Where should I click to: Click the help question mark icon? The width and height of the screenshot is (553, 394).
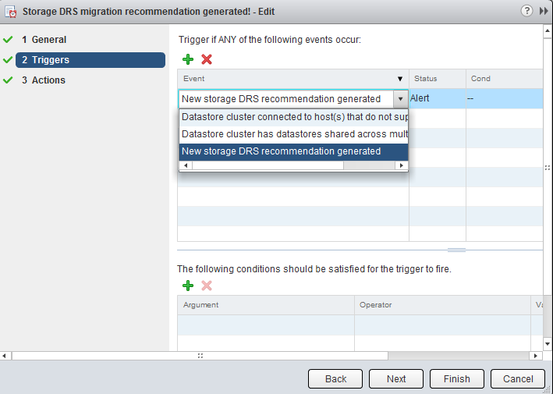(x=526, y=12)
